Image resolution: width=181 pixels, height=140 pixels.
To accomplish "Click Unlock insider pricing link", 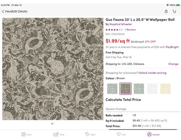I will click(x=152, y=73).
